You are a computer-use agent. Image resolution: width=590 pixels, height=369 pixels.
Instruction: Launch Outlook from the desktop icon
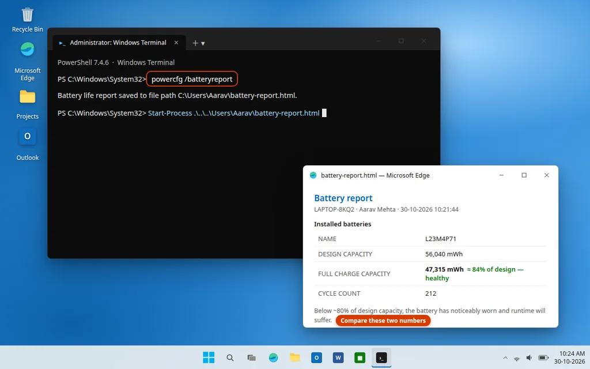point(27,145)
